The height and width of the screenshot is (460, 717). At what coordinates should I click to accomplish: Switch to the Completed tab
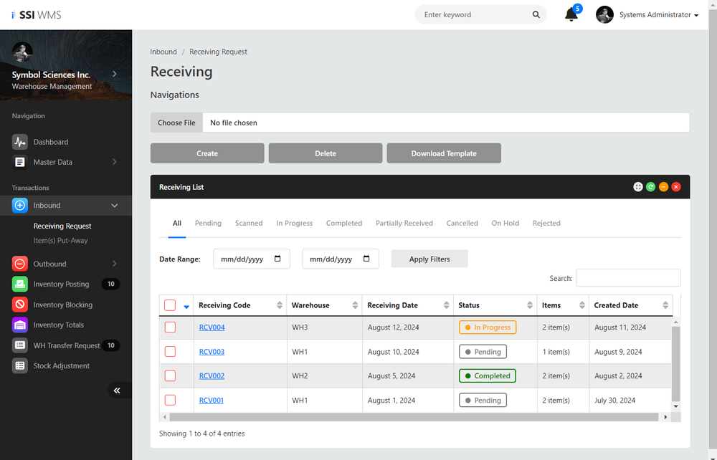point(343,223)
